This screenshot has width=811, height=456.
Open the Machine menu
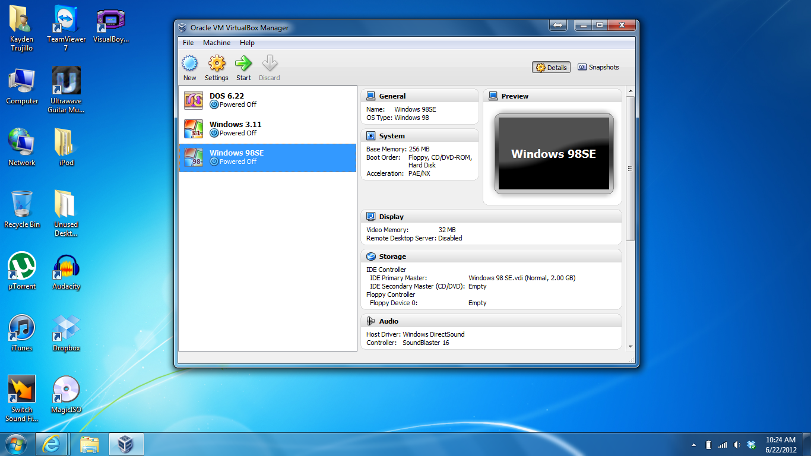tap(217, 43)
